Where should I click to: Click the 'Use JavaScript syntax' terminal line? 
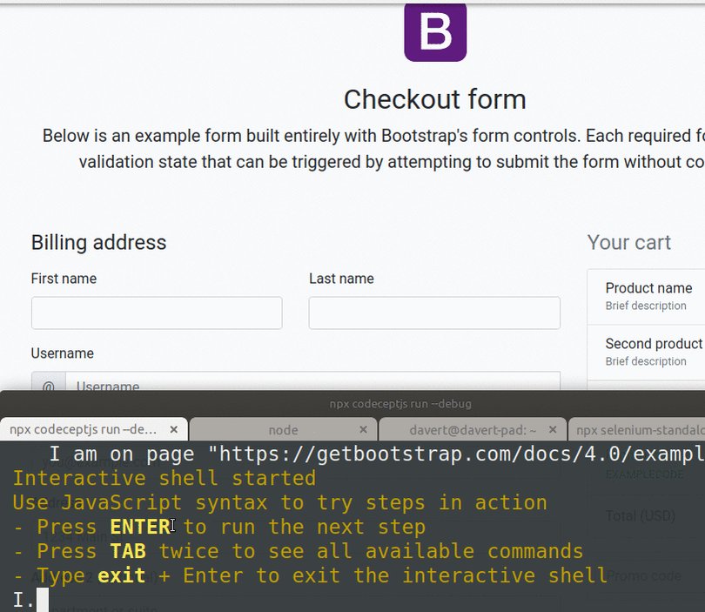click(x=279, y=502)
